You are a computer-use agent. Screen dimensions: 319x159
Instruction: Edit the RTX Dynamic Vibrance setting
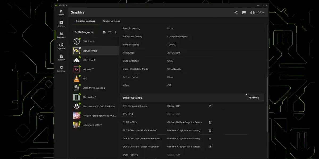[x=210, y=106]
